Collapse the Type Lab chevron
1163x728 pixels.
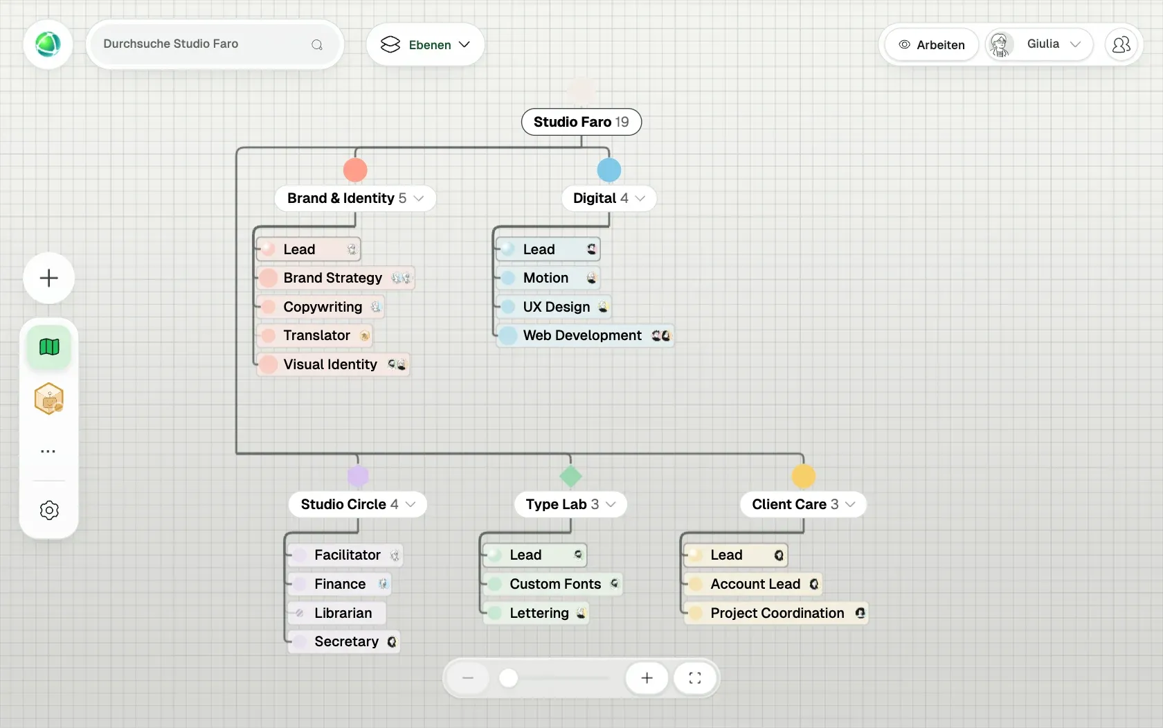[611, 504]
